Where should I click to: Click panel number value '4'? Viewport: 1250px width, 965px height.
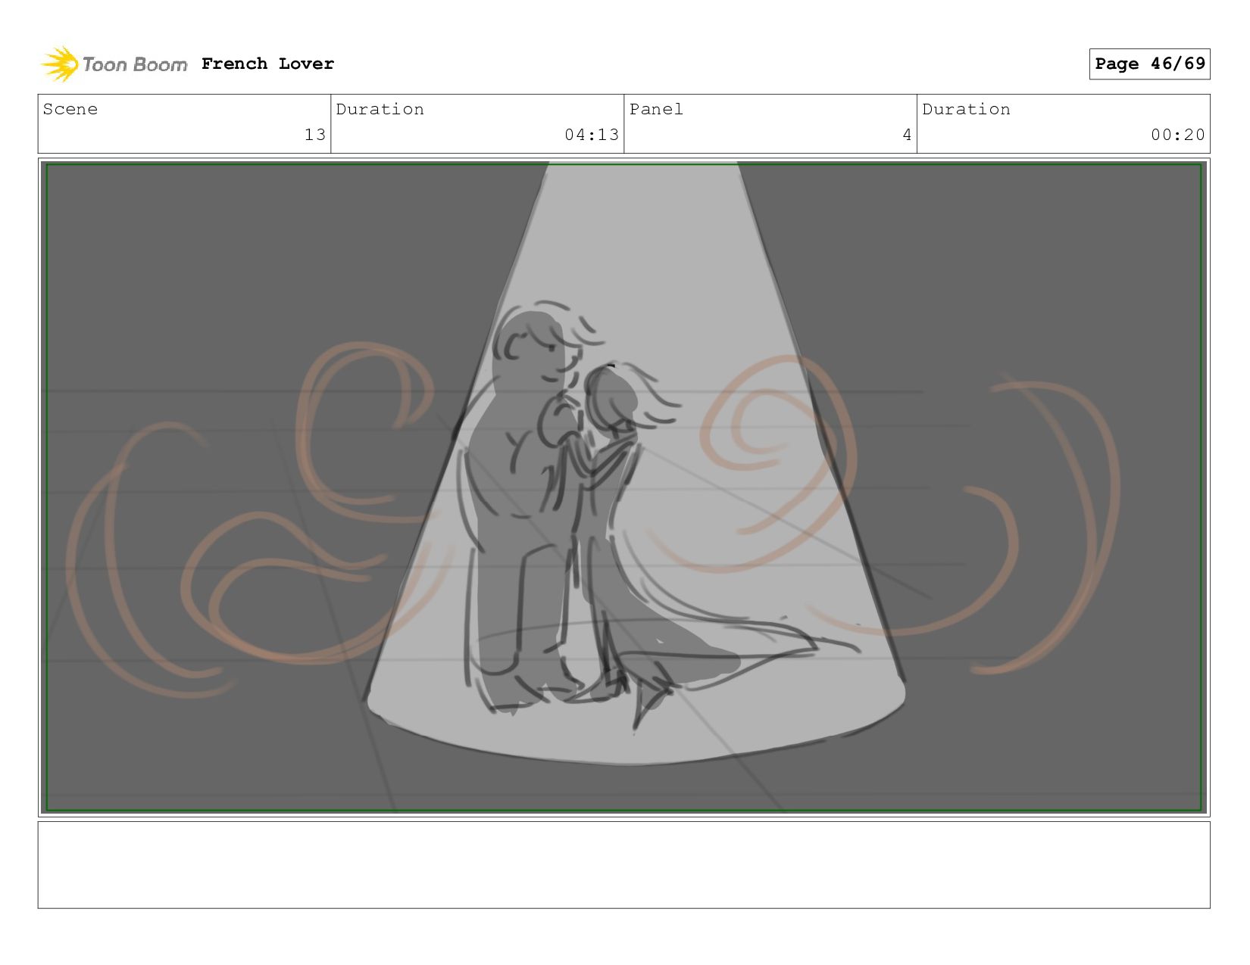click(x=907, y=135)
